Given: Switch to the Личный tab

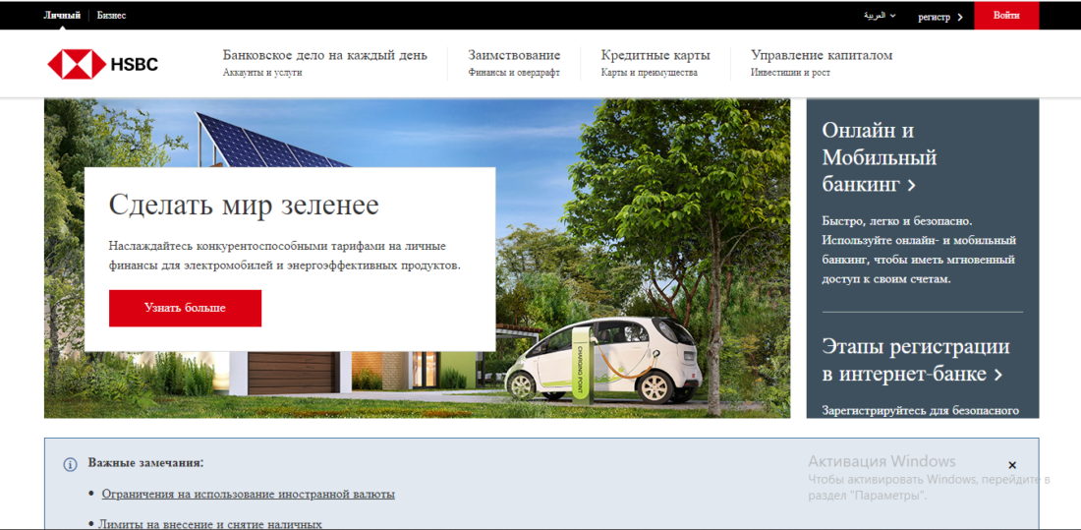Looking at the screenshot, I should pos(62,16).
